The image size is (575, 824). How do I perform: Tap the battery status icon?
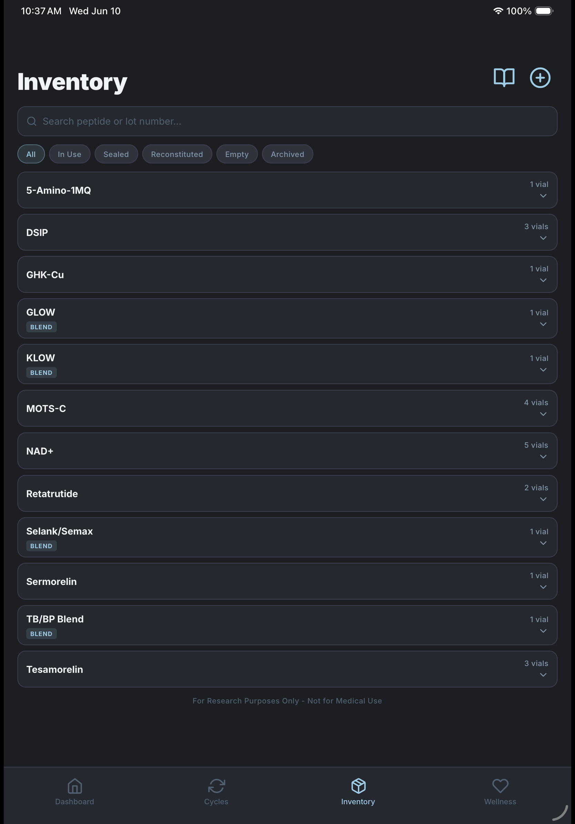point(544,11)
